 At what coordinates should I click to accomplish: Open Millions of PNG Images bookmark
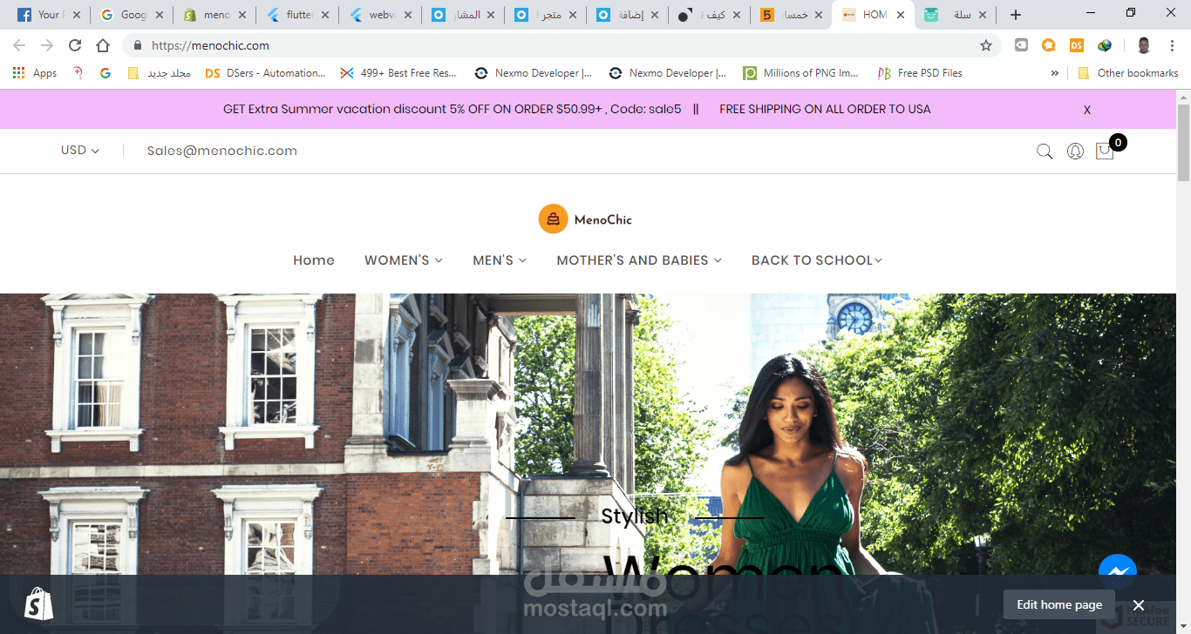coord(801,73)
